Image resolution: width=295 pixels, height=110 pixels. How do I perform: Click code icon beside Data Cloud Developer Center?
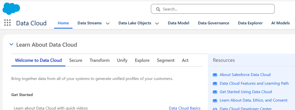[x=215, y=109]
